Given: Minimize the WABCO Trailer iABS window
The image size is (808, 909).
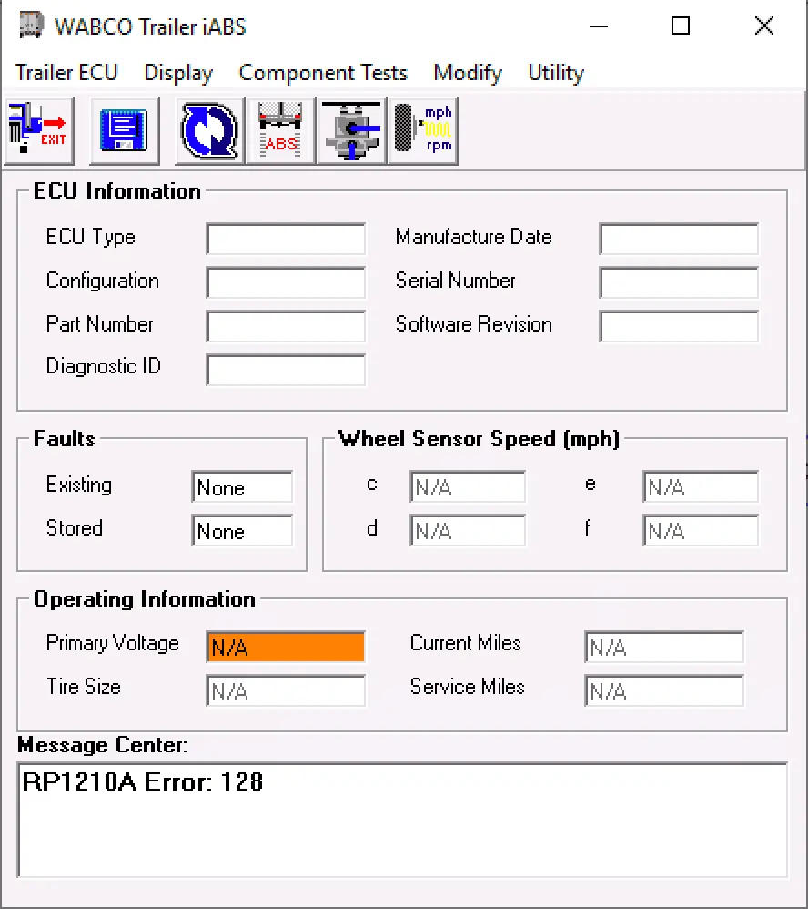Looking at the screenshot, I should (x=599, y=26).
